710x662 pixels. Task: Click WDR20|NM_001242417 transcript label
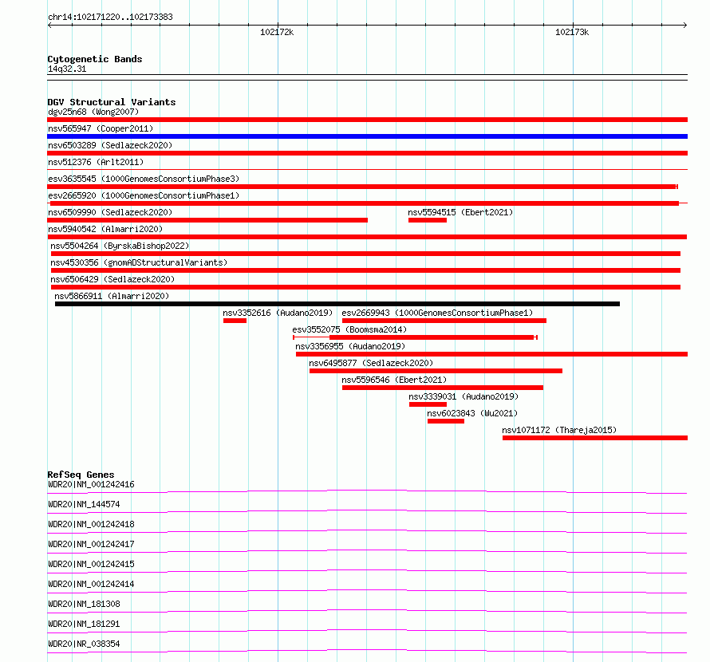[91, 544]
